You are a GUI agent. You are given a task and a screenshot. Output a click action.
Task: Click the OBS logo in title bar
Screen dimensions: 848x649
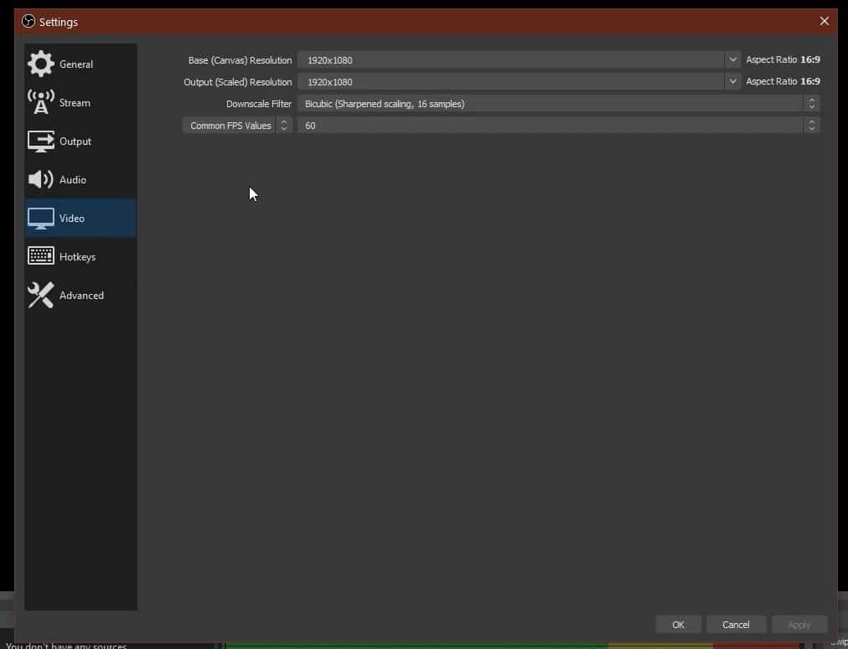point(28,22)
